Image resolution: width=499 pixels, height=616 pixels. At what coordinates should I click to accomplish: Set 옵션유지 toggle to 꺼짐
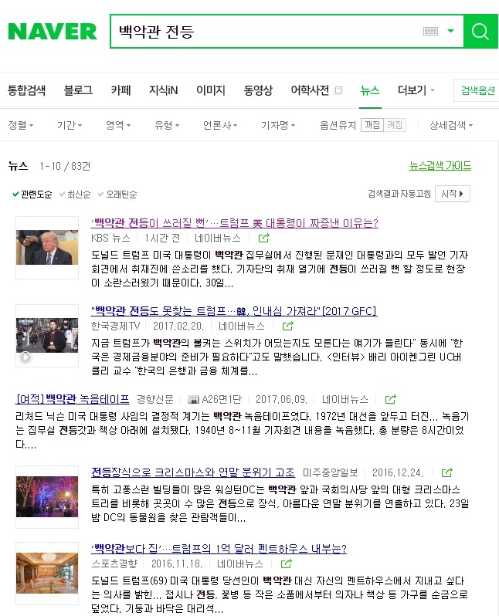click(372, 125)
